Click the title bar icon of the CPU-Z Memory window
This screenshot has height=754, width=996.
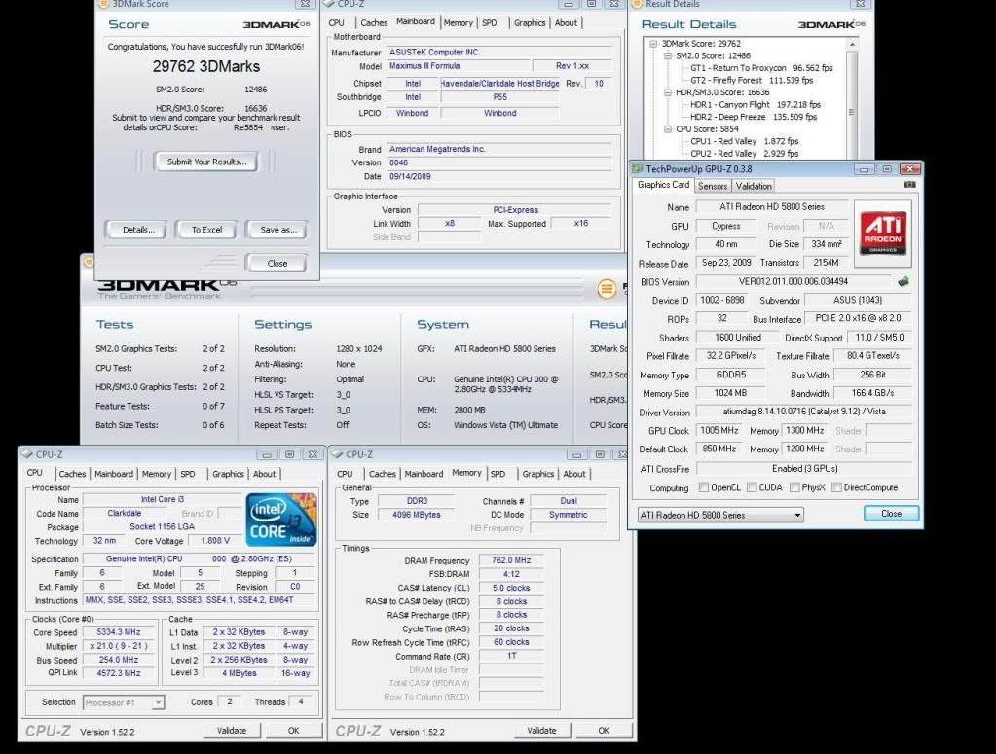coord(338,454)
